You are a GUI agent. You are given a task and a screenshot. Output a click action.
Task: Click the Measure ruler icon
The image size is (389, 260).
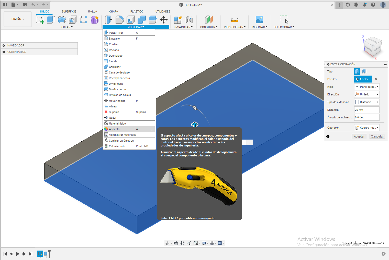pos(235,20)
